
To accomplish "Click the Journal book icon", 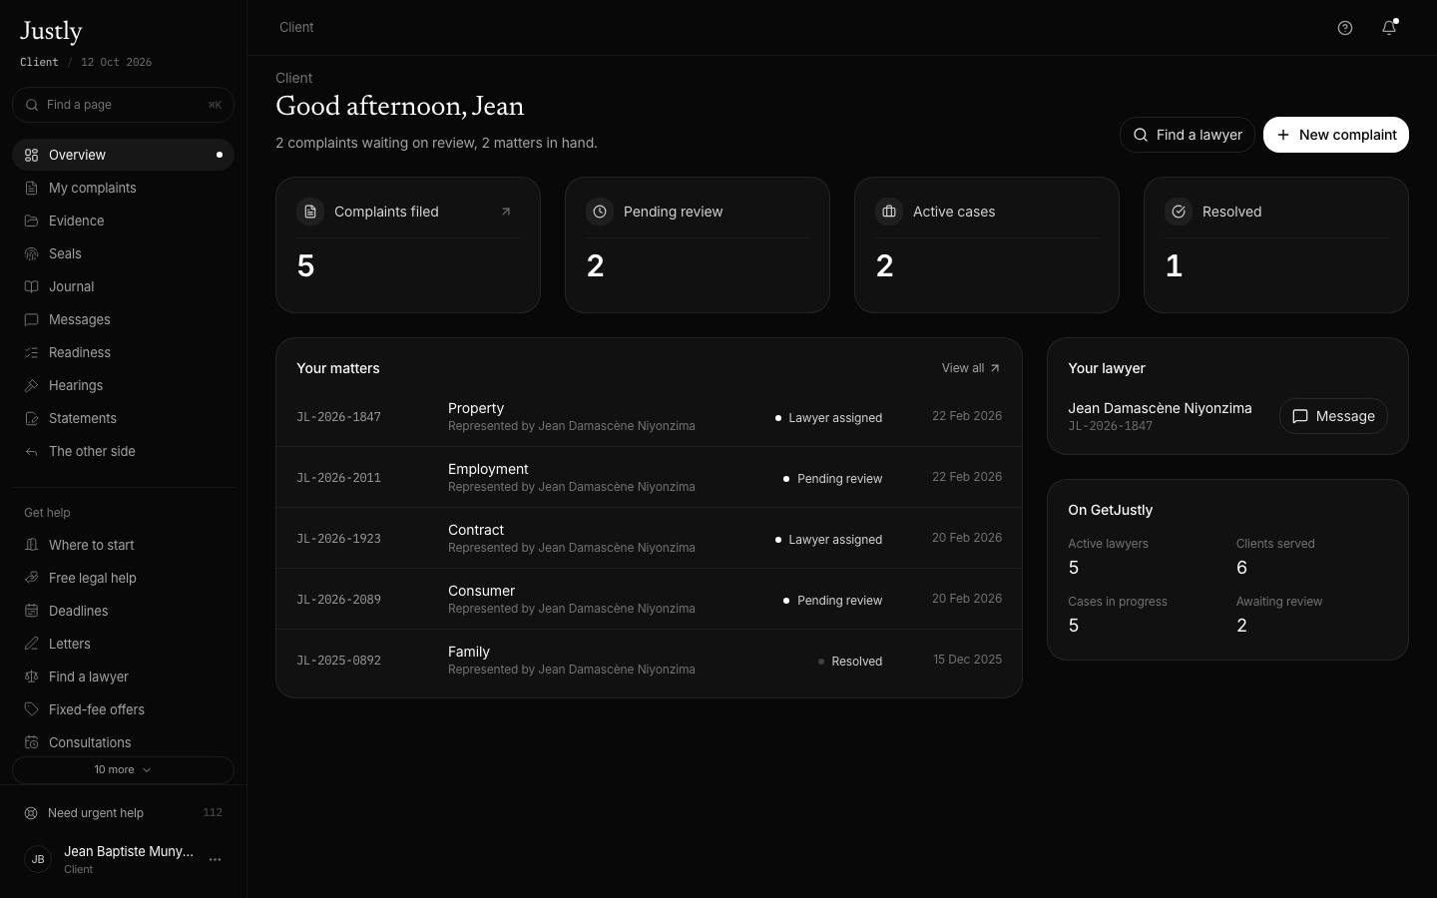I will tap(32, 287).
